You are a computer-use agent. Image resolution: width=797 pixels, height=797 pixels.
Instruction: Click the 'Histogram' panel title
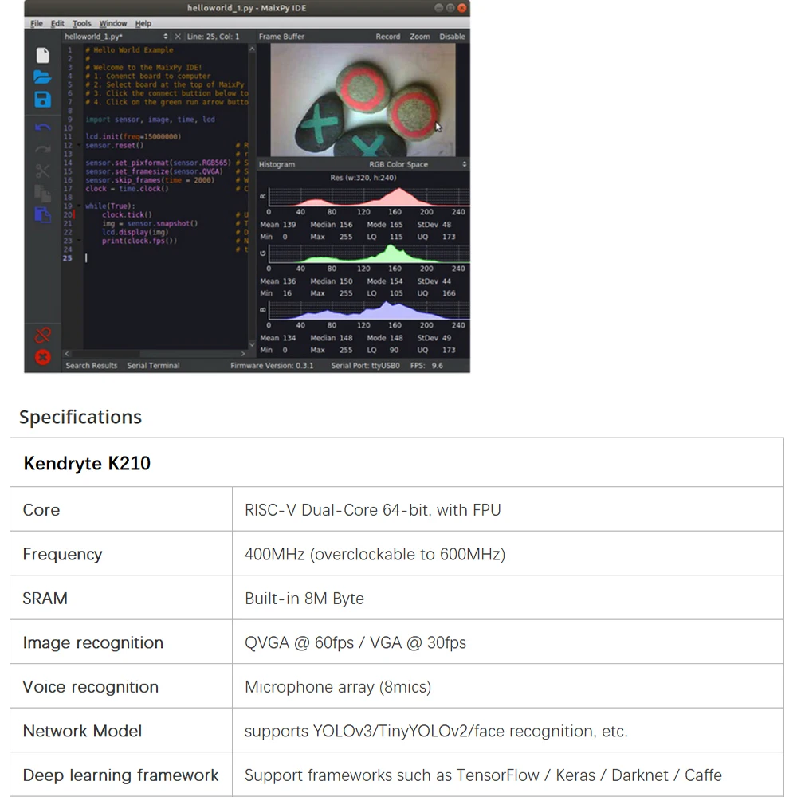(x=277, y=164)
